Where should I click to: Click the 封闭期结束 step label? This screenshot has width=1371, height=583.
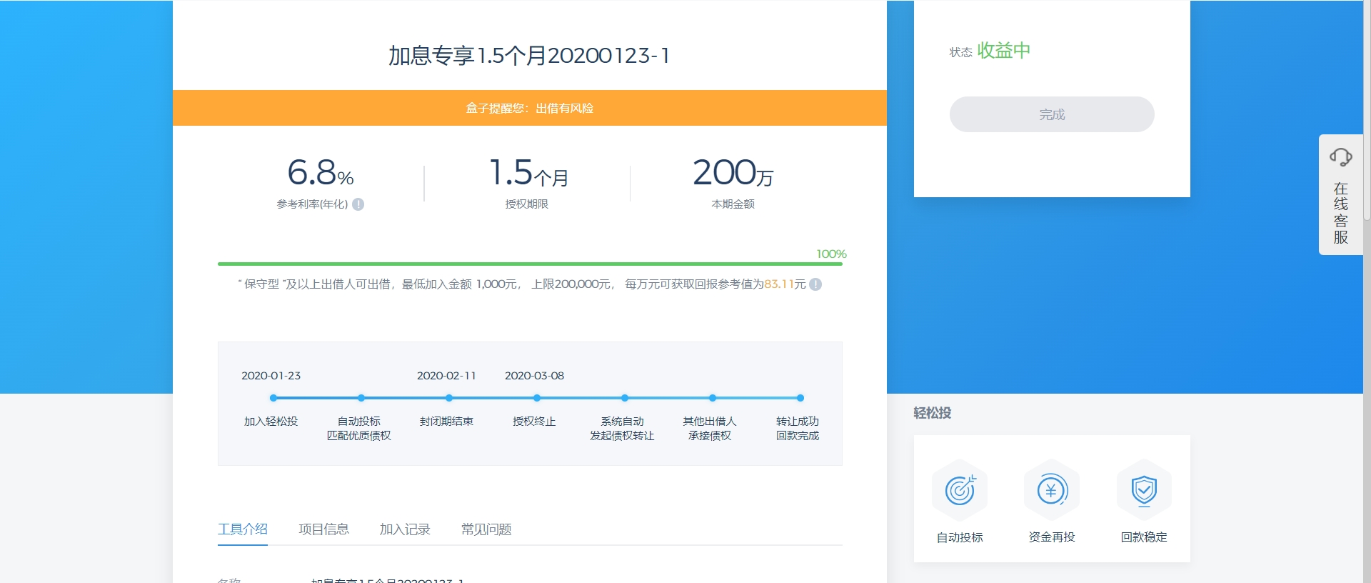[447, 422]
